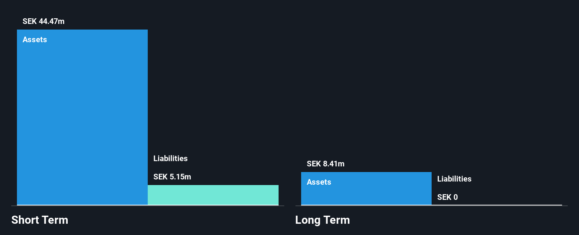
Task: Click empty space above the Long Term Assets bar
Action: click(366, 88)
